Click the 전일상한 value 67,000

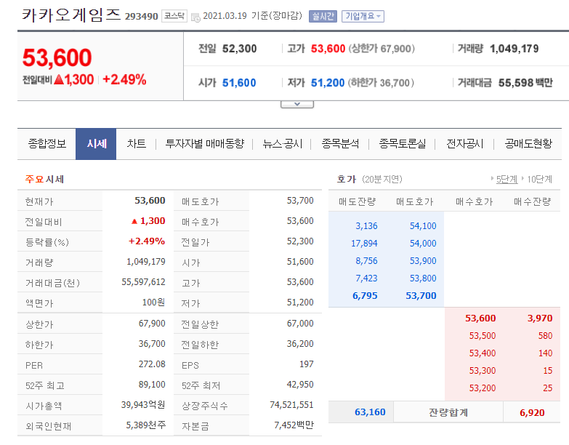(300, 324)
